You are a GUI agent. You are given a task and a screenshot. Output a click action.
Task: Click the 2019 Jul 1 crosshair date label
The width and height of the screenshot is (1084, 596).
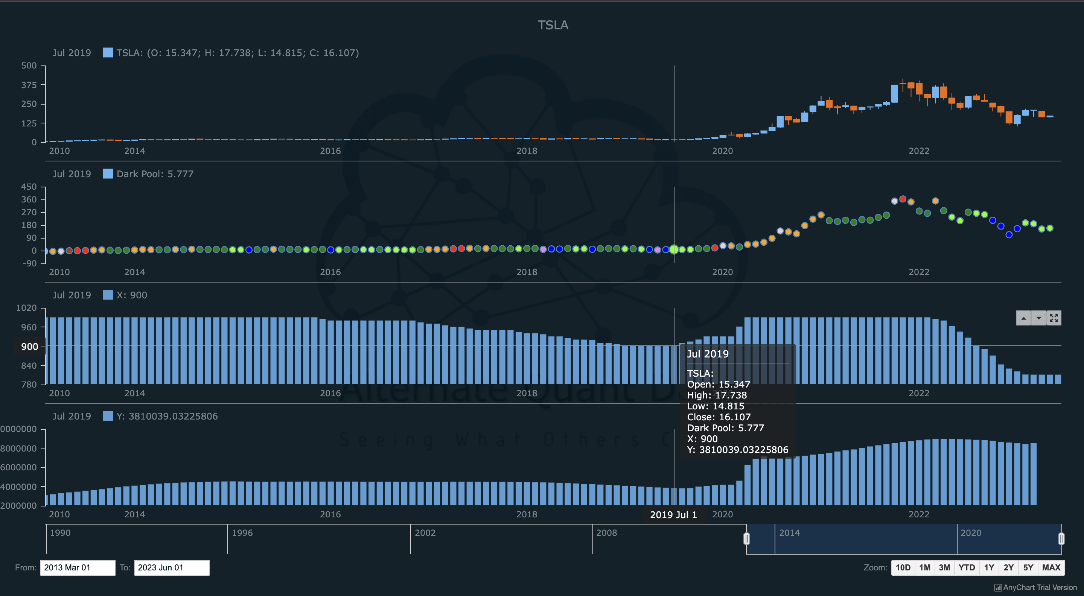pos(673,514)
